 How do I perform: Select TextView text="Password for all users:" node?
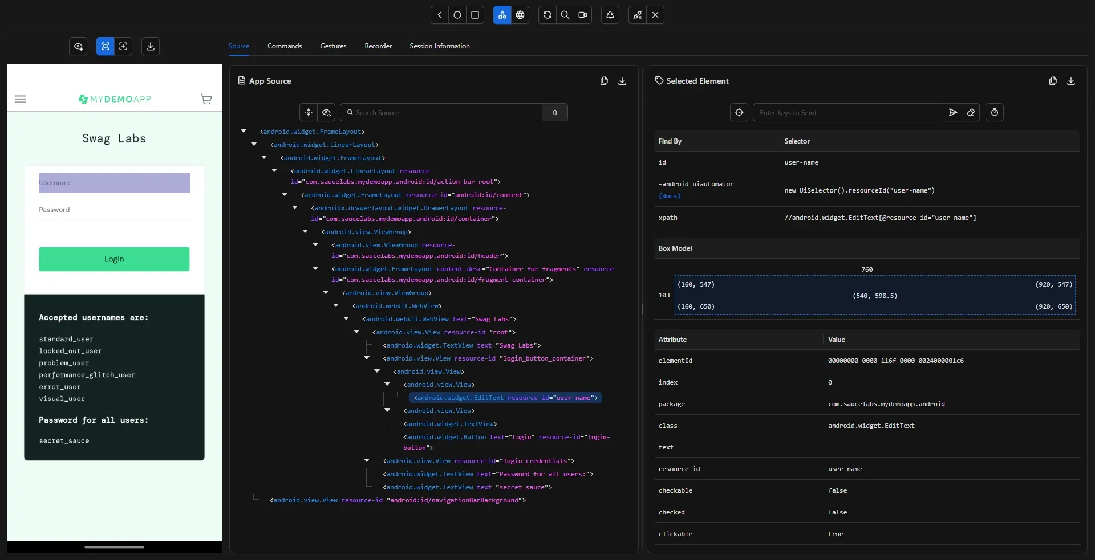pos(488,474)
